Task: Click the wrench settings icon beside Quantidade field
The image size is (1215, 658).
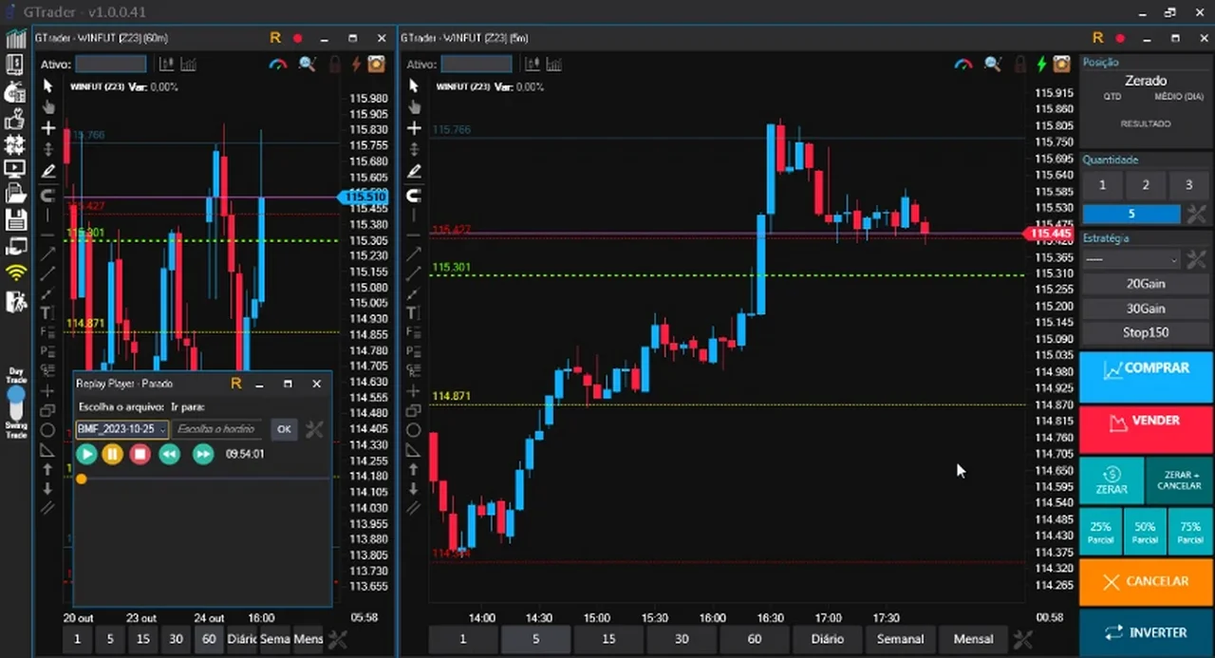Action: pos(1196,214)
